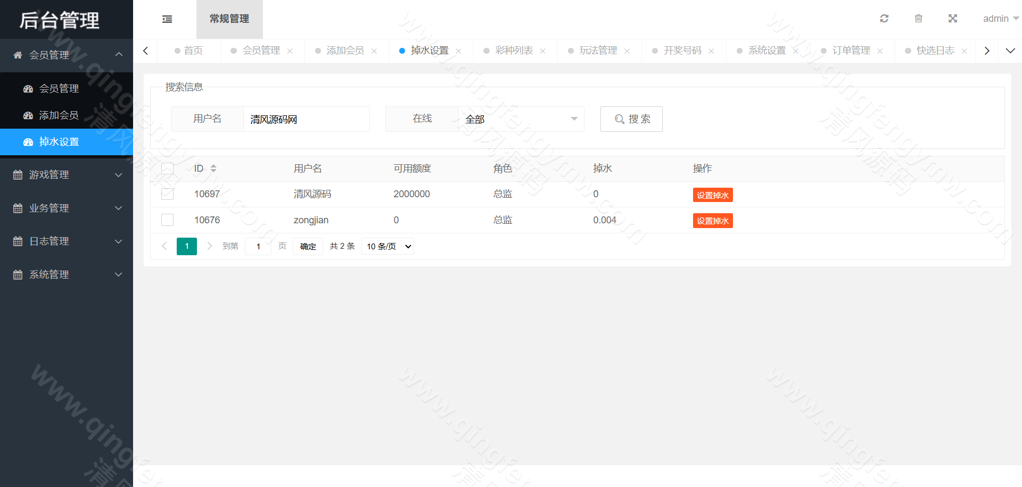
Task: Check the checkbox for user 10697
Action: pos(167,194)
